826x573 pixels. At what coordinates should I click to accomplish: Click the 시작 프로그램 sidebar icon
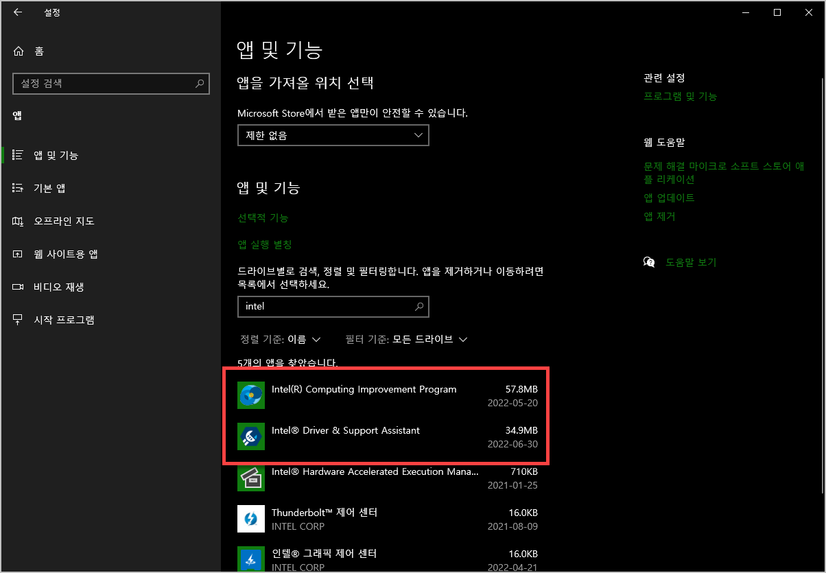(x=18, y=320)
